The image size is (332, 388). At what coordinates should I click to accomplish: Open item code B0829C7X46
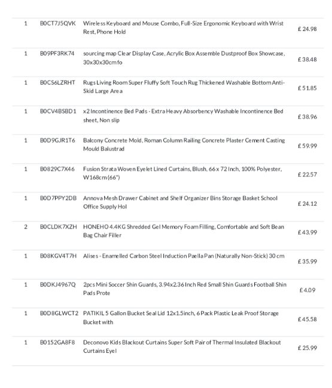tap(57, 170)
